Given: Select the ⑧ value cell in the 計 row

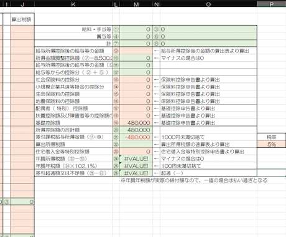Looking at the screenshot, I should coord(208,44).
